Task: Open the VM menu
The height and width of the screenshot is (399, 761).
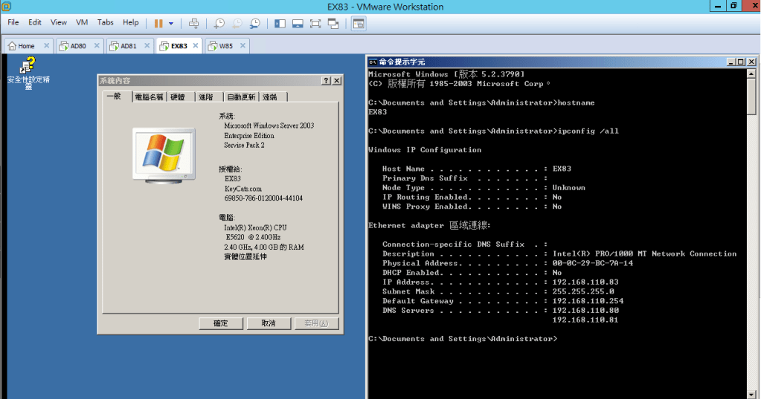Action: pyautogui.click(x=82, y=23)
